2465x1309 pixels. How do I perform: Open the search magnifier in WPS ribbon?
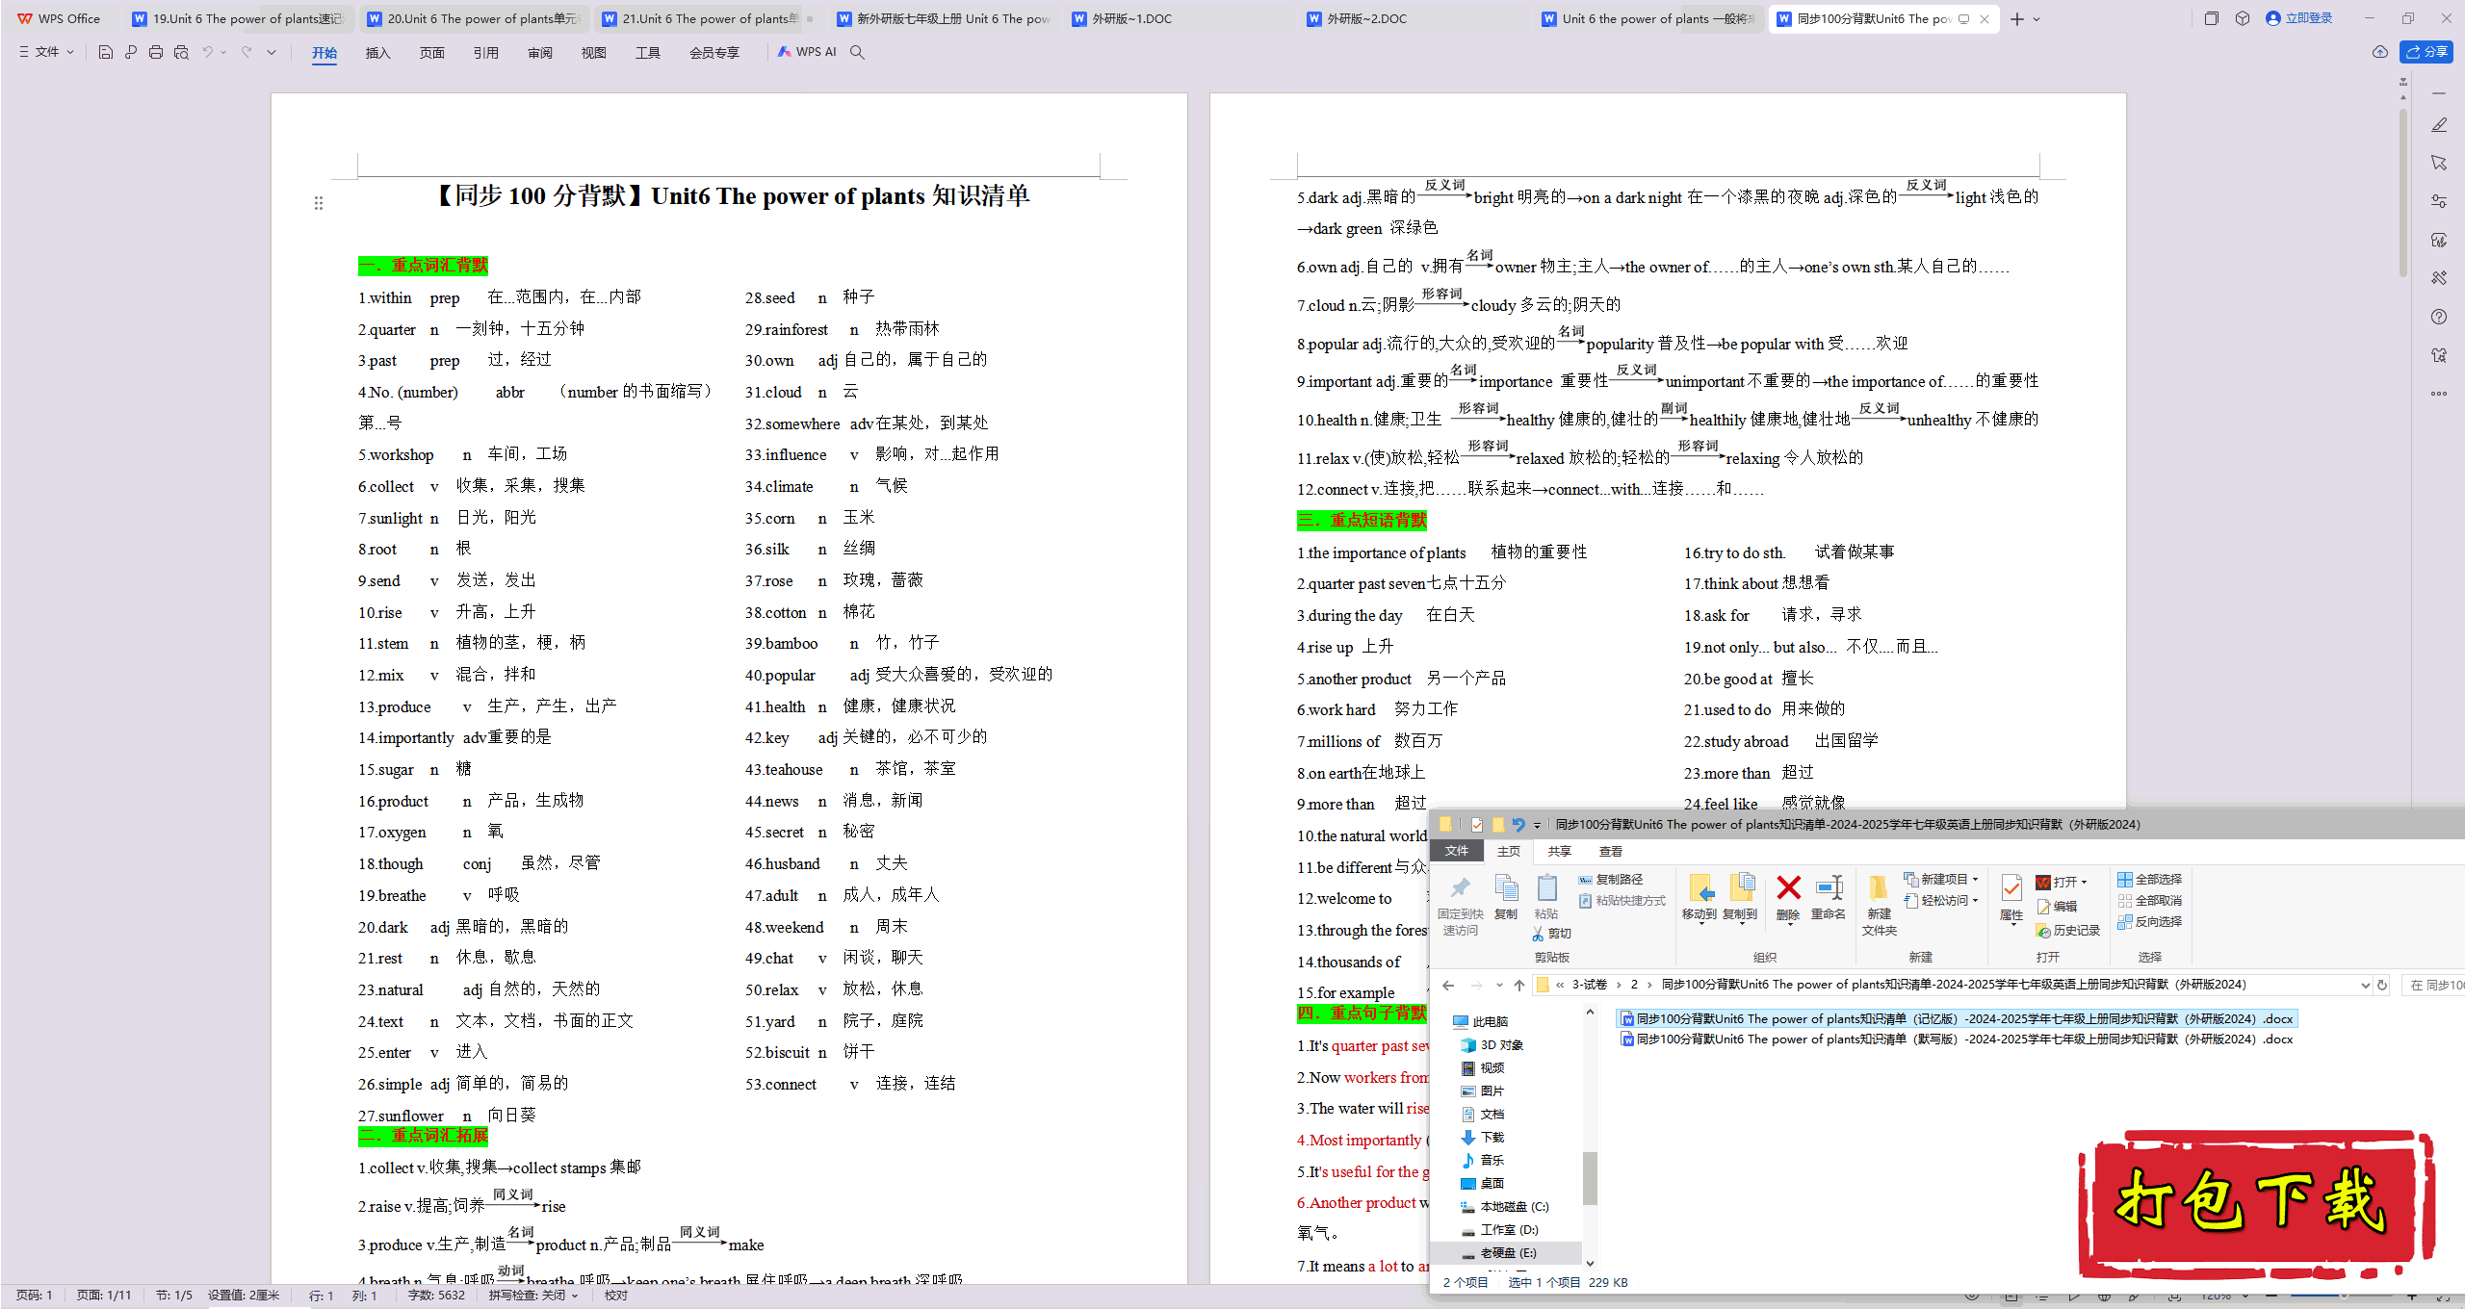857,52
